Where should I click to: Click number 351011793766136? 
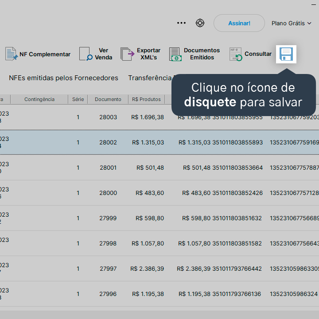tap(237, 294)
